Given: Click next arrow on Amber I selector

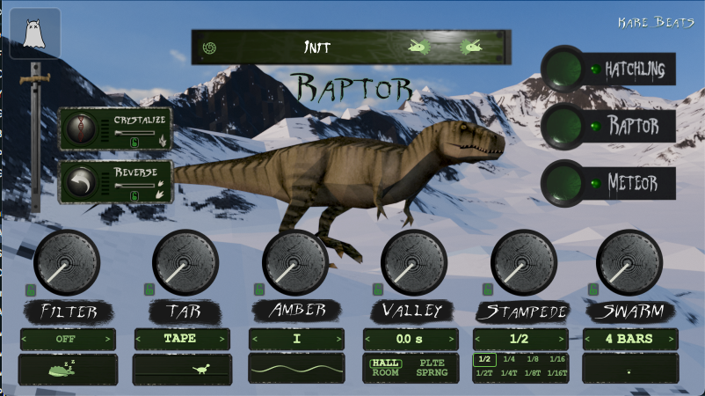Looking at the screenshot, I should 338,339.
